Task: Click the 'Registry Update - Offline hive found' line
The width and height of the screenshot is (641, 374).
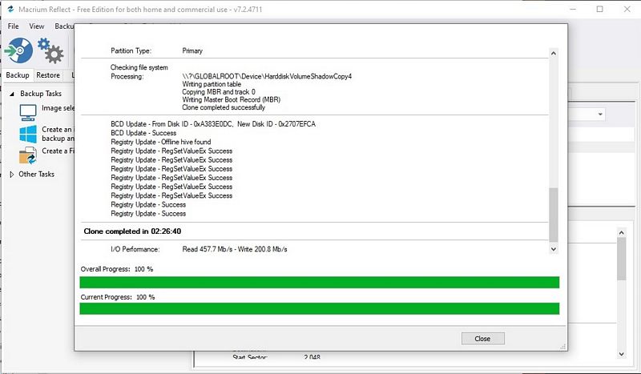Action: pyautogui.click(x=161, y=142)
